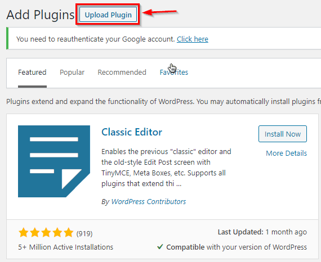This screenshot has height=262, width=321.
Task: Click the third rating star
Action: tap(46, 233)
